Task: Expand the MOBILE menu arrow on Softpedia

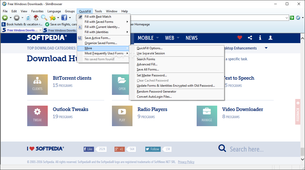Action: click(157, 38)
